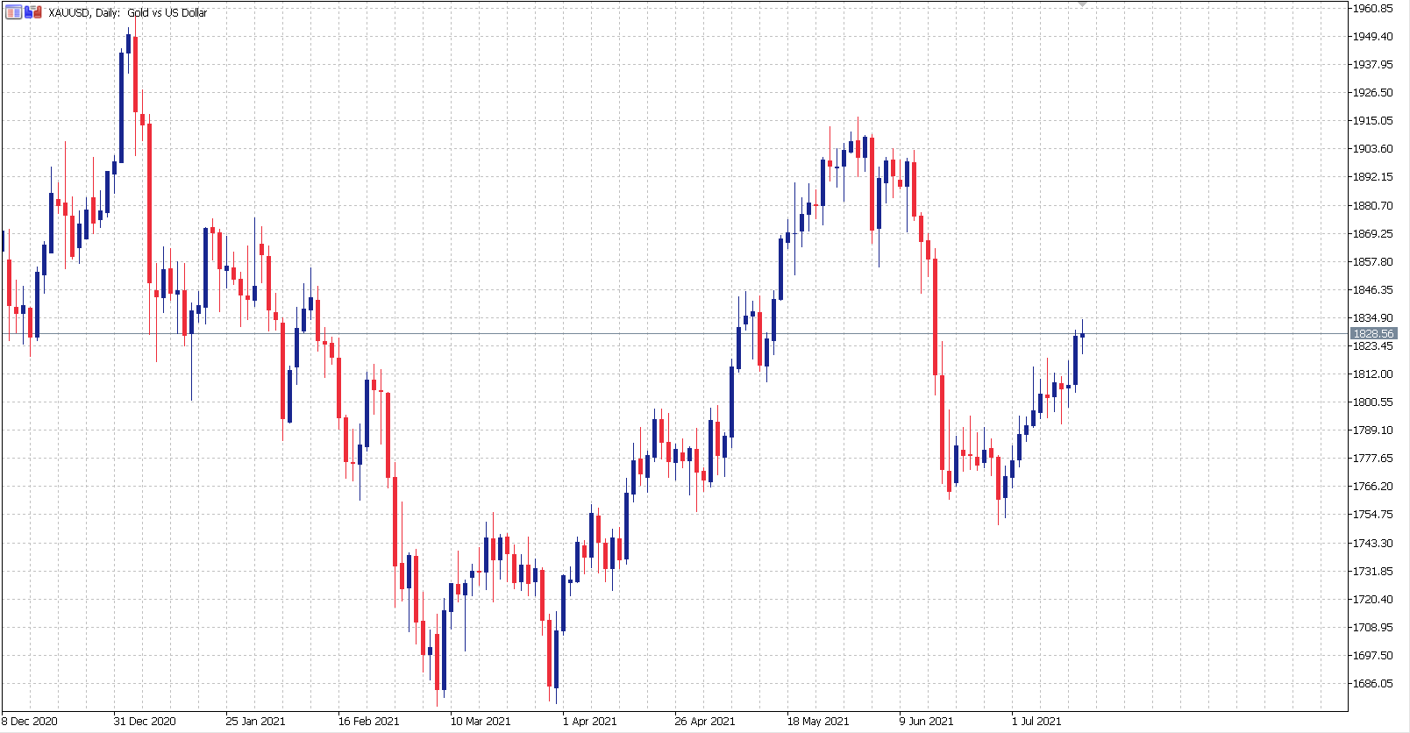Click the 16 Feb 2021 date label
The height and width of the screenshot is (733, 1410).
368,722
